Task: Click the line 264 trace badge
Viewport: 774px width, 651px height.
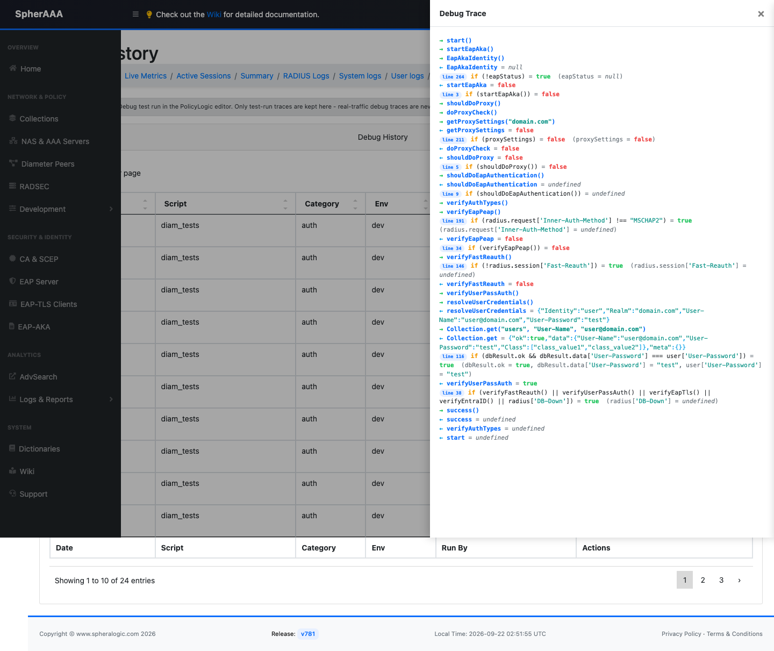Action: 453,77
